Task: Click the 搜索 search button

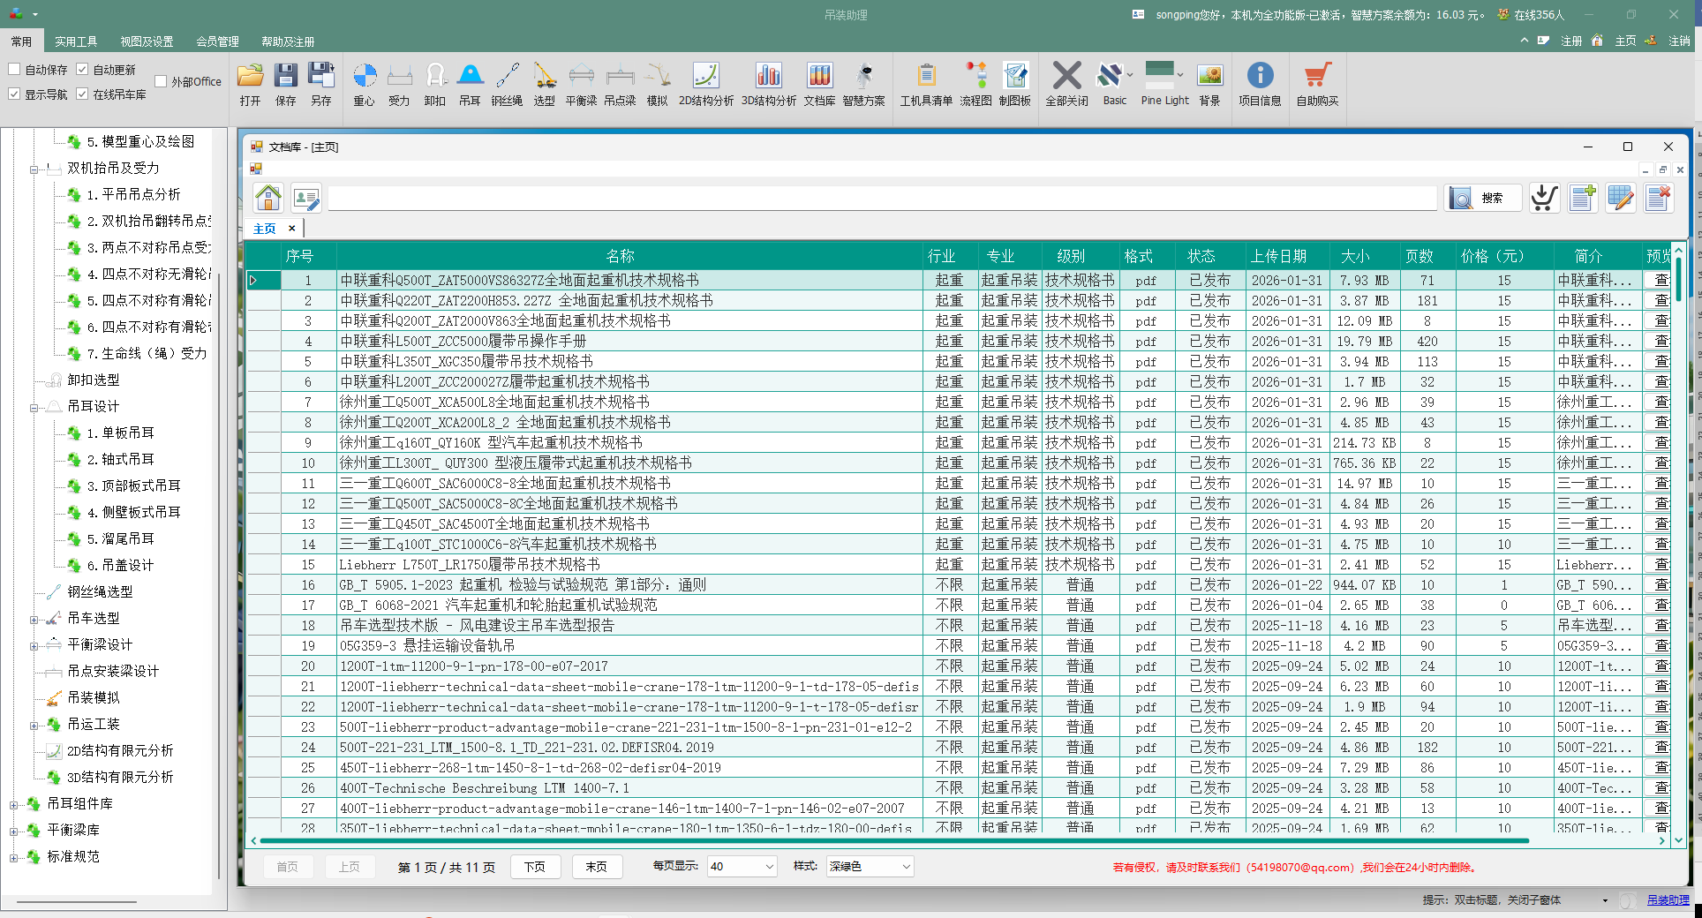Action: click(x=1483, y=198)
